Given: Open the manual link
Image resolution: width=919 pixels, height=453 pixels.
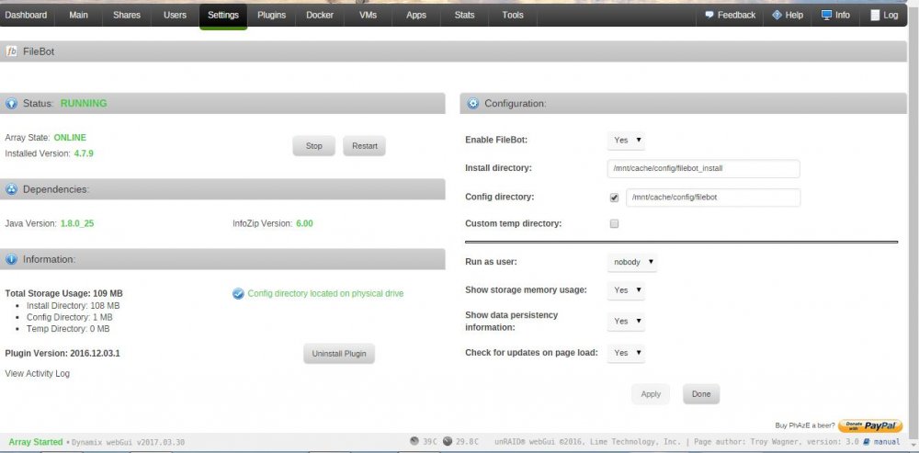Looking at the screenshot, I should tap(886, 441).
